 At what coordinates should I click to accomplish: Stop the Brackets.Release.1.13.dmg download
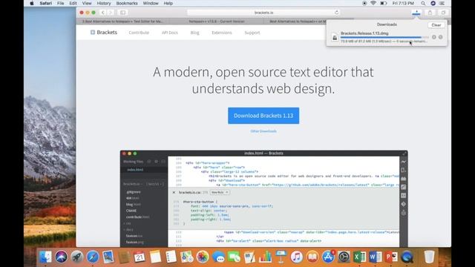(x=433, y=37)
